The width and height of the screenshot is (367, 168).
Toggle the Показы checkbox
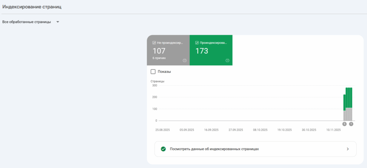(x=153, y=71)
